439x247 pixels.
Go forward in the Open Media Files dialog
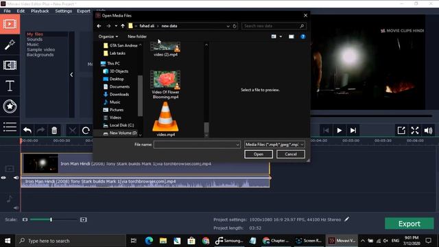(108, 26)
